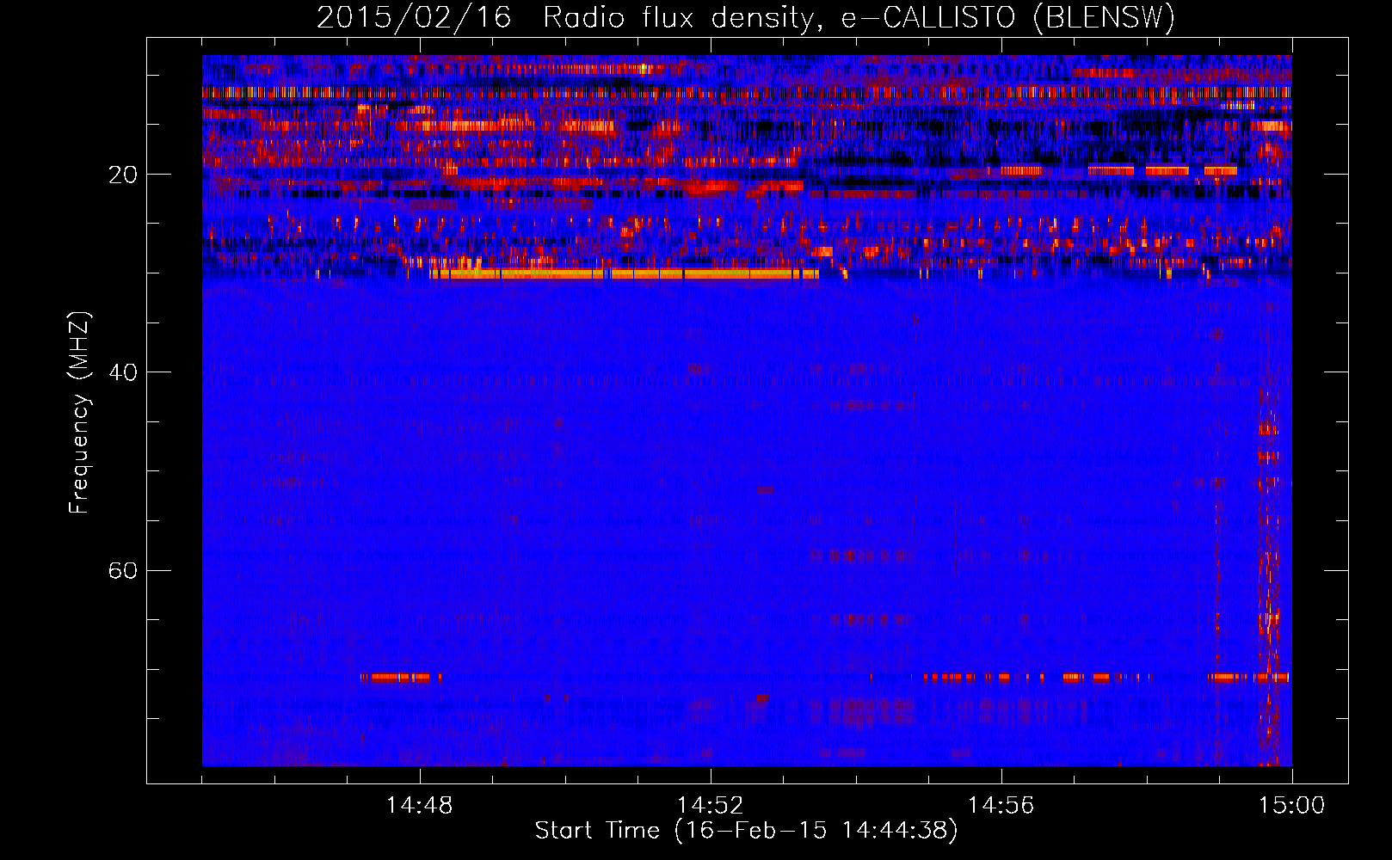
Task: Click the 'Start Time (16-Feb-15 14:44:38)' label
Action: coord(746,831)
